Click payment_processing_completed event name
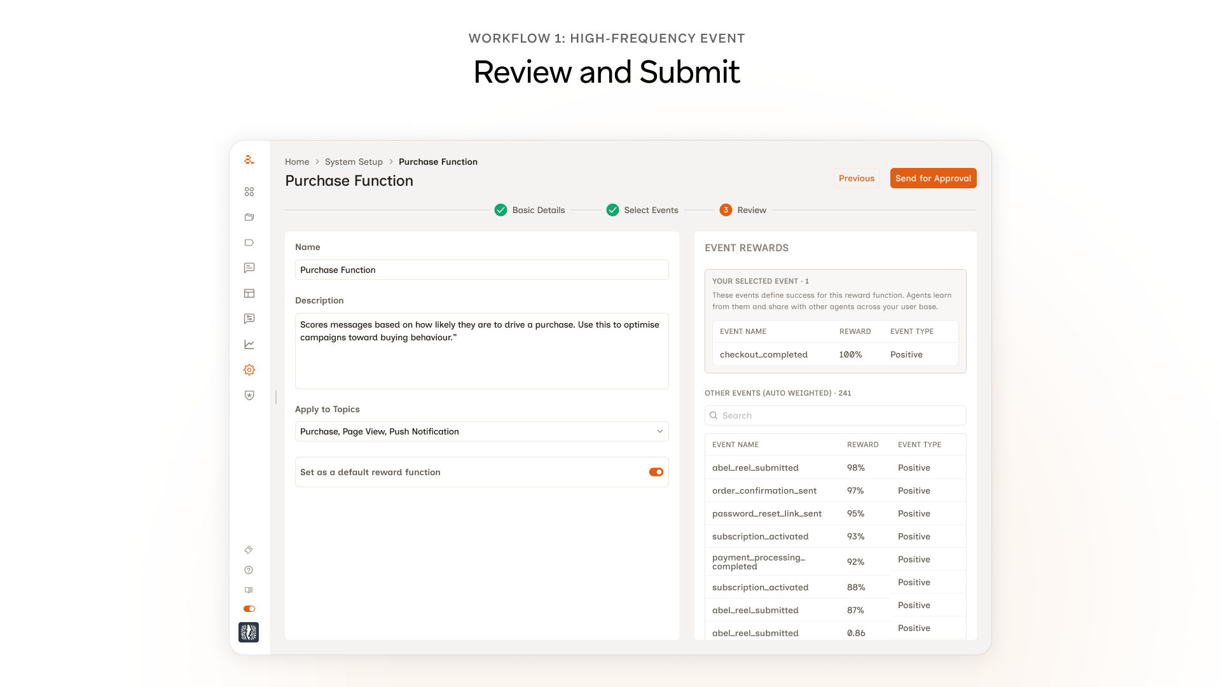1221x687 pixels. tap(759, 562)
